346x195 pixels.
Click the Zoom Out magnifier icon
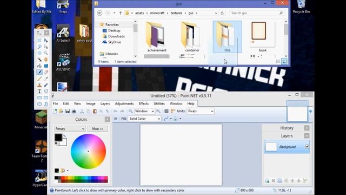click(x=131, y=111)
